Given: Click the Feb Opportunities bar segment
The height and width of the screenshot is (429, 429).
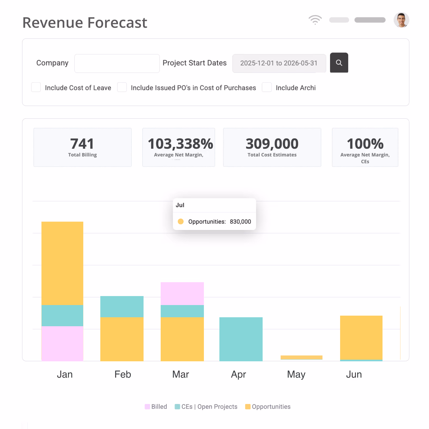Looking at the screenshot, I should coord(122,339).
